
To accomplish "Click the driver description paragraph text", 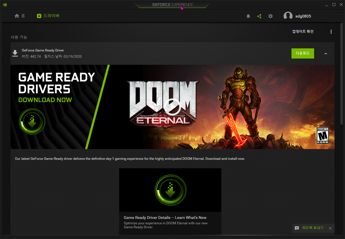I will pyautogui.click(x=130, y=159).
